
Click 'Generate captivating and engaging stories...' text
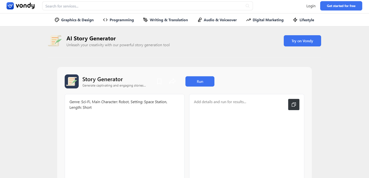pos(114,86)
